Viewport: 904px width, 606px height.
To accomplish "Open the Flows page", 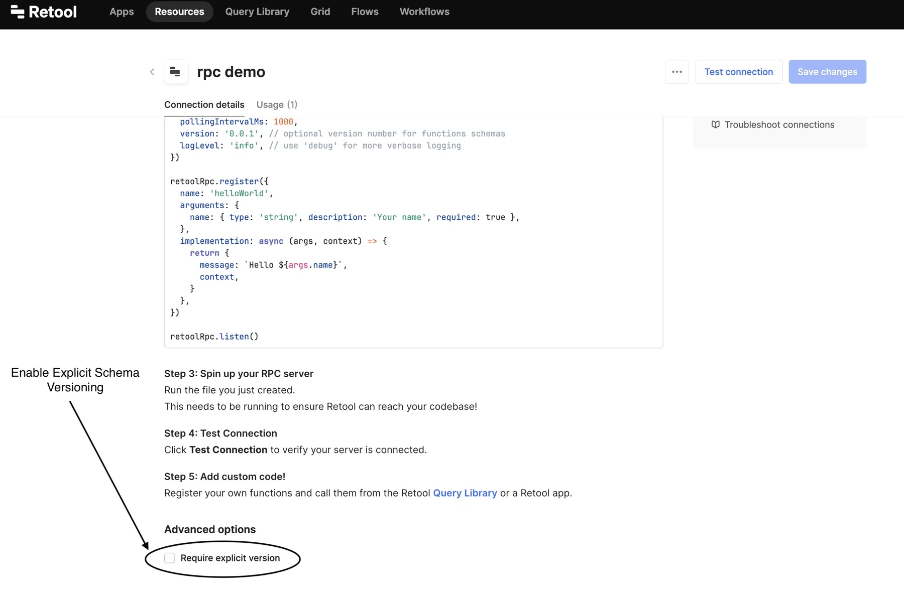I will click(x=365, y=12).
